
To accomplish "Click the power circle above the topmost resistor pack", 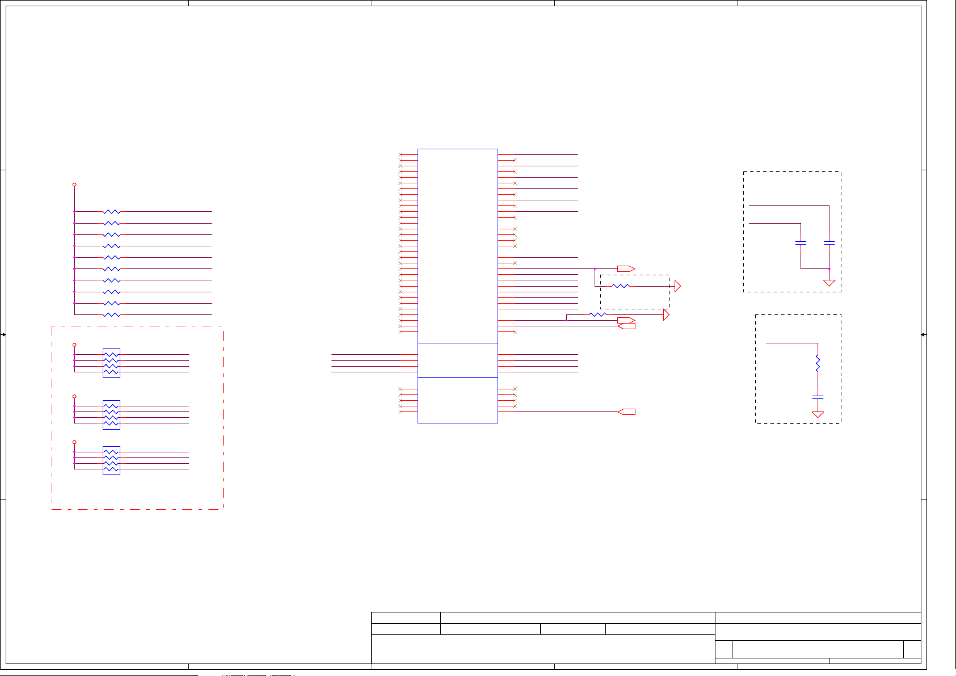I will coord(74,345).
